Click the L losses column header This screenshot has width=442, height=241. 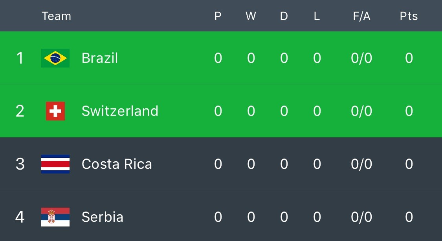tap(317, 16)
